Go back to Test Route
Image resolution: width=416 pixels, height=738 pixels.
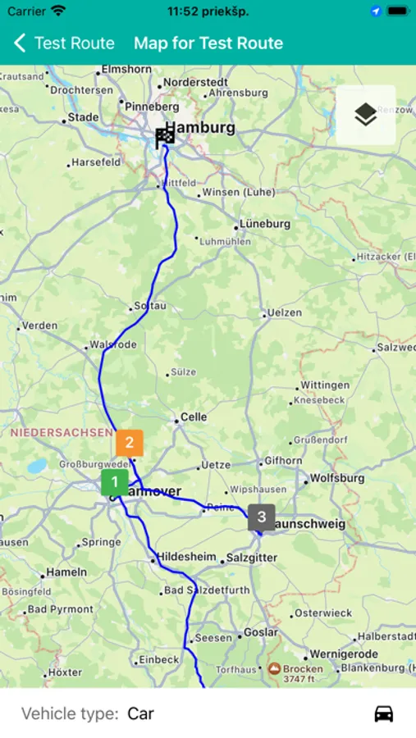[64, 43]
